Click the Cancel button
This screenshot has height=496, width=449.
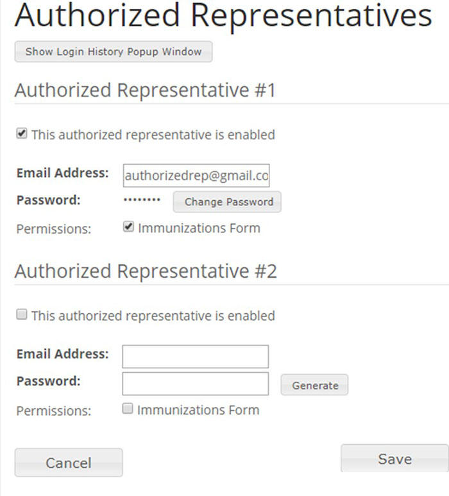click(69, 463)
